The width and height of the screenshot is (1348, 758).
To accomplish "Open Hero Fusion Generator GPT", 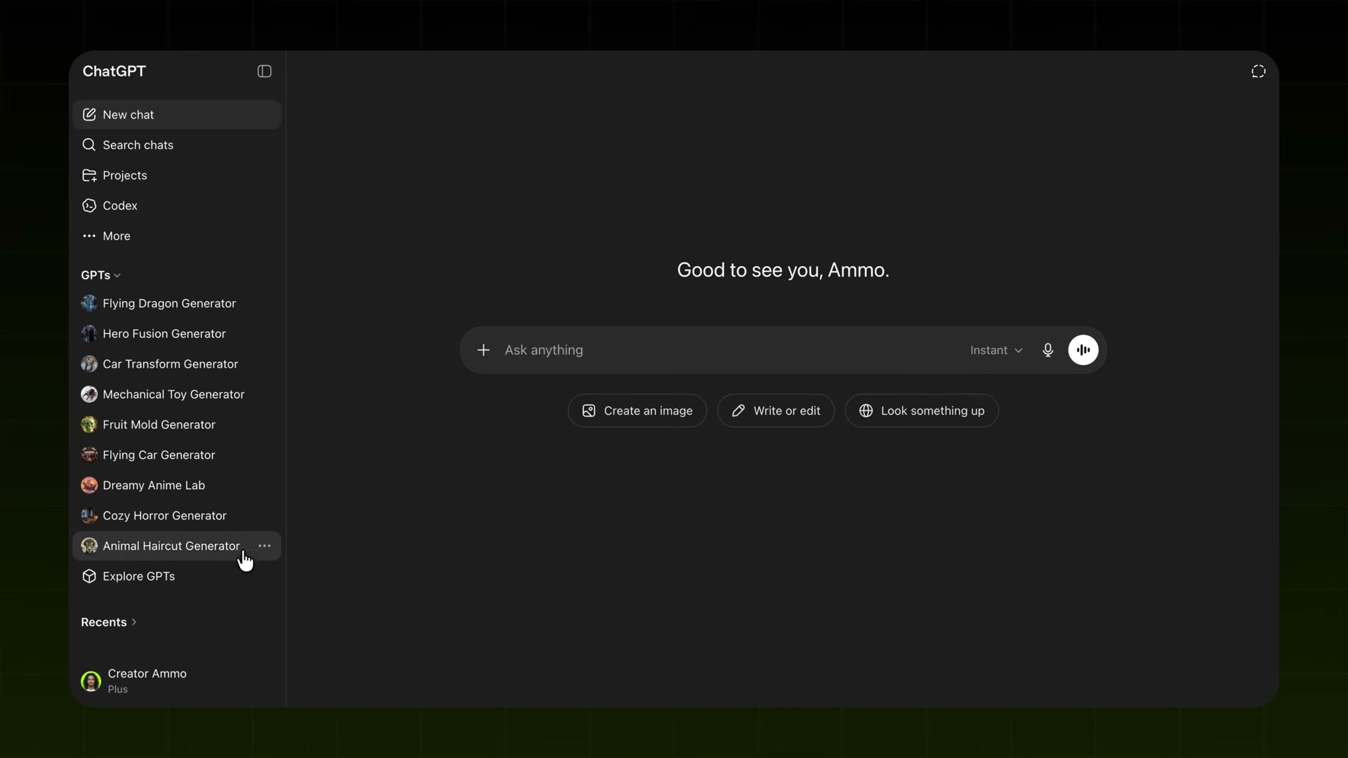I will [x=177, y=333].
